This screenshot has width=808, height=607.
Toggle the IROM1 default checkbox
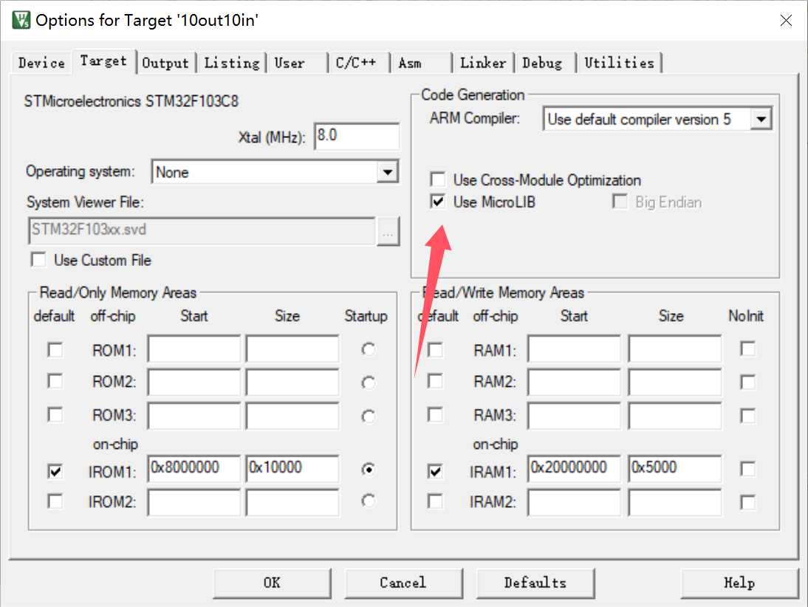55,471
